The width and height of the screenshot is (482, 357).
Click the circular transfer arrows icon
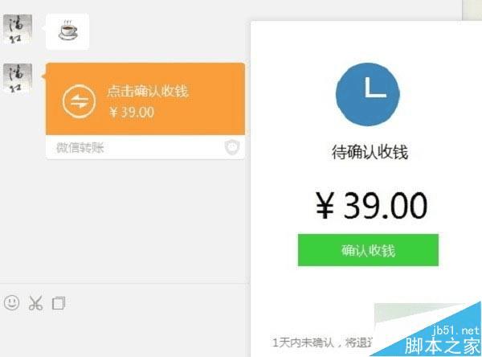point(79,101)
